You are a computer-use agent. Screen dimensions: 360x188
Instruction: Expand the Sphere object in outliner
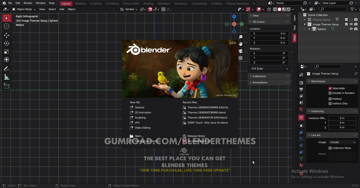[x=309, y=29]
